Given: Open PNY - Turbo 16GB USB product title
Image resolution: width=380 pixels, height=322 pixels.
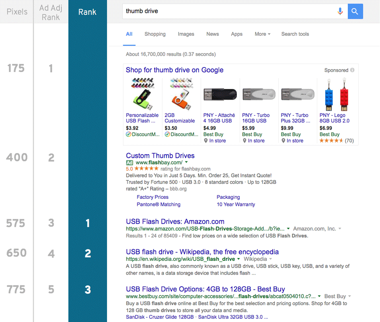Looking at the screenshot, I should [256, 118].
